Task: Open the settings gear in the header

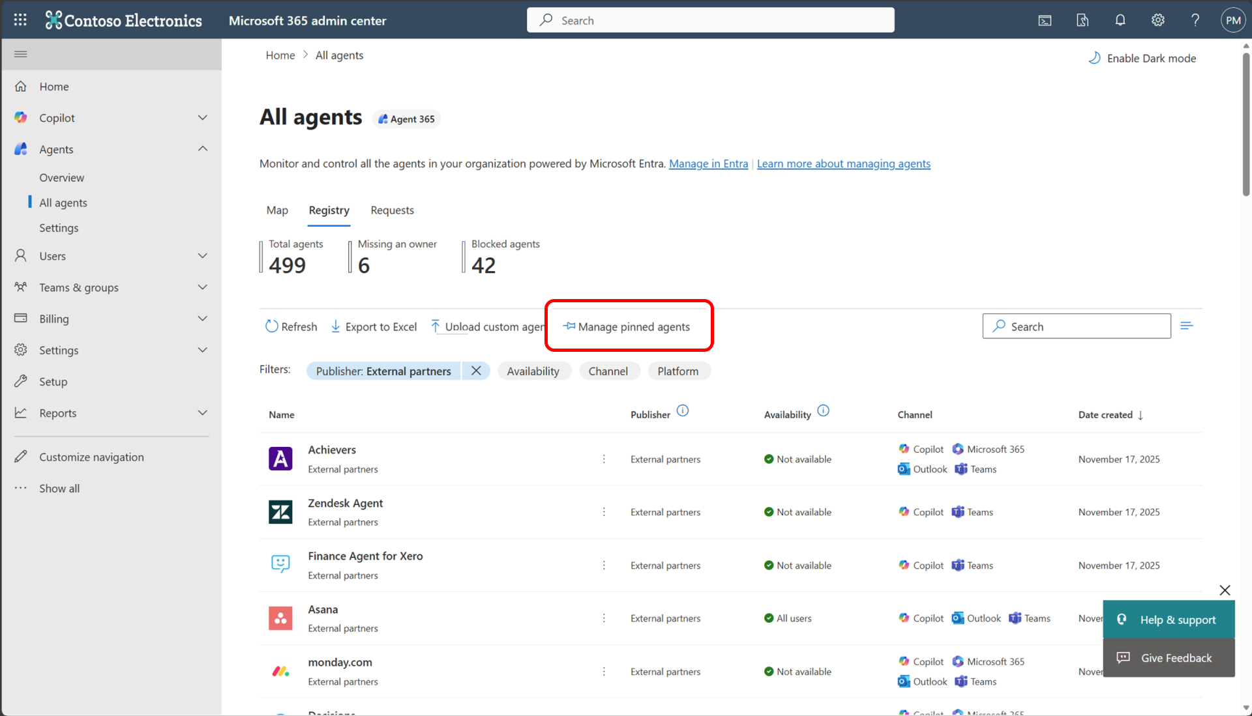Action: pyautogui.click(x=1157, y=20)
